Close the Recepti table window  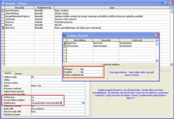171,3
